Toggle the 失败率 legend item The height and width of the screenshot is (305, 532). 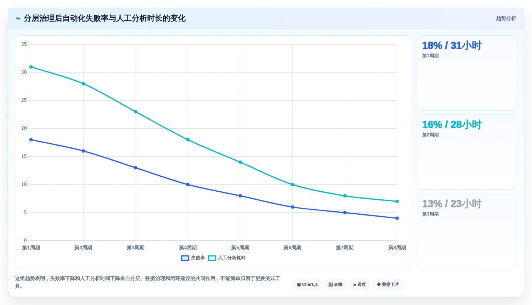[x=193, y=258]
